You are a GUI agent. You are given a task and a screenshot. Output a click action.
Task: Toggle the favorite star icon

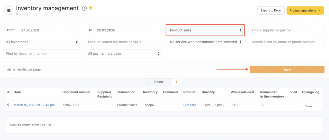pos(91,8)
